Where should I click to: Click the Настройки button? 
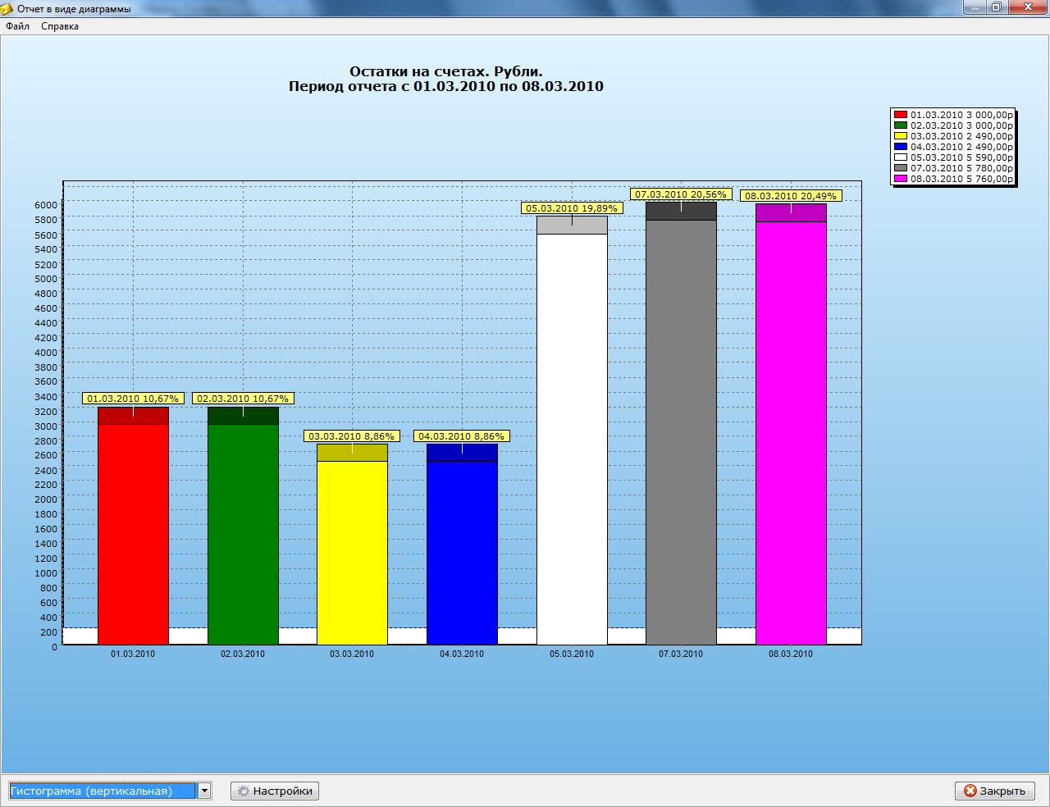275,791
